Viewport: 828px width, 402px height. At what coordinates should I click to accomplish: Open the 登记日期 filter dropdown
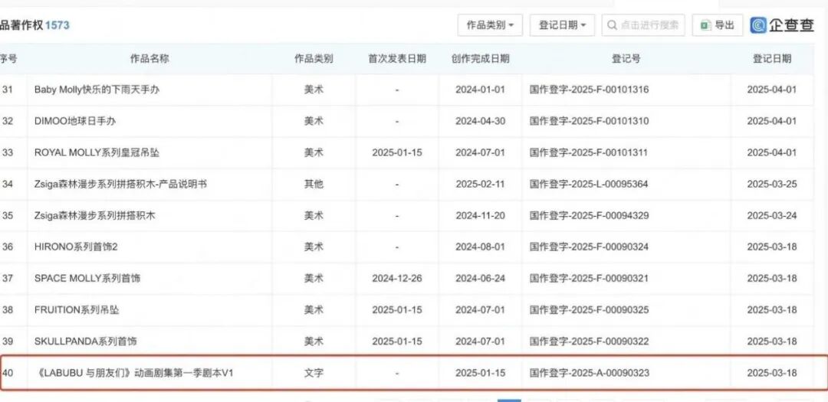coord(562,25)
